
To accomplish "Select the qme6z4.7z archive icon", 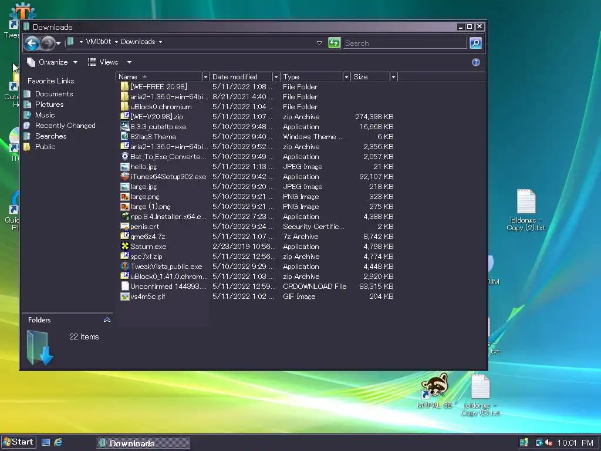I will [x=124, y=236].
